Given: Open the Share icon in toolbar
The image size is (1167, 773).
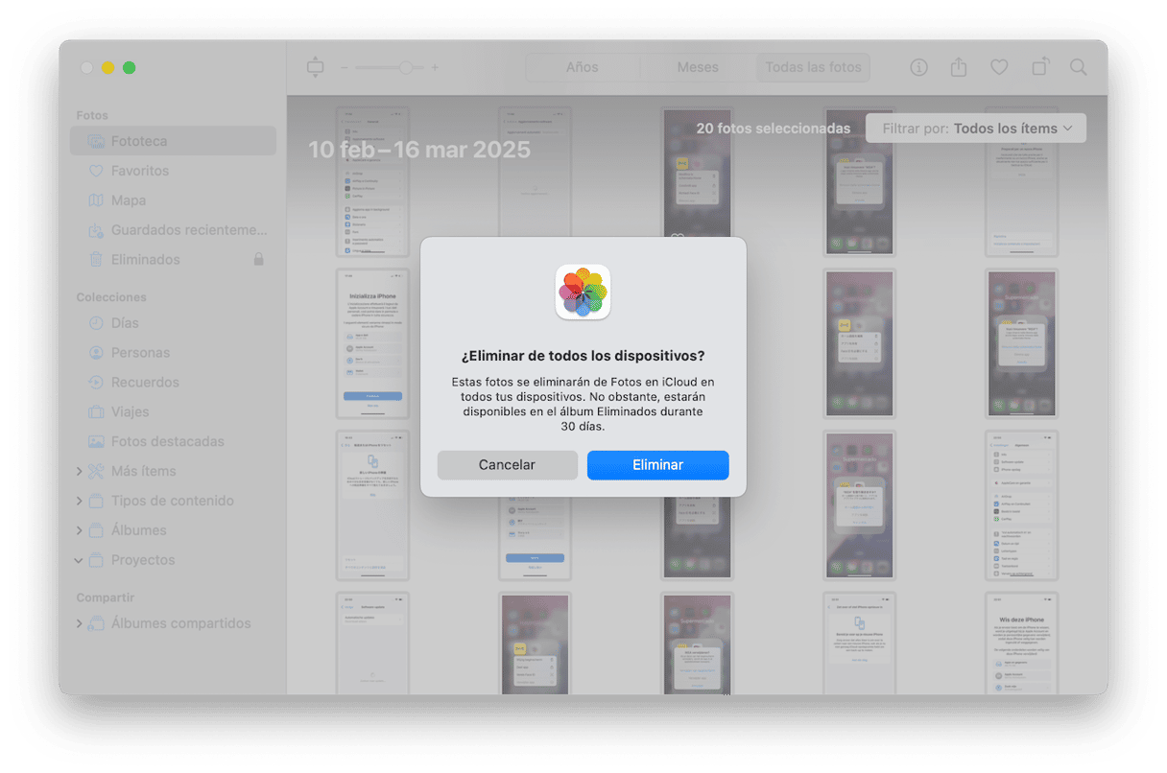Looking at the screenshot, I should (958, 67).
